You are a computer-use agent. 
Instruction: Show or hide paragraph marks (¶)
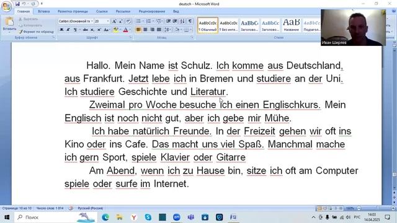click(190, 21)
